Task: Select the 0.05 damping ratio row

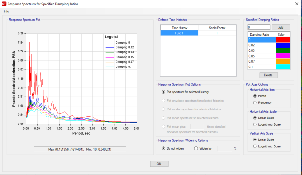Action: coord(262,56)
